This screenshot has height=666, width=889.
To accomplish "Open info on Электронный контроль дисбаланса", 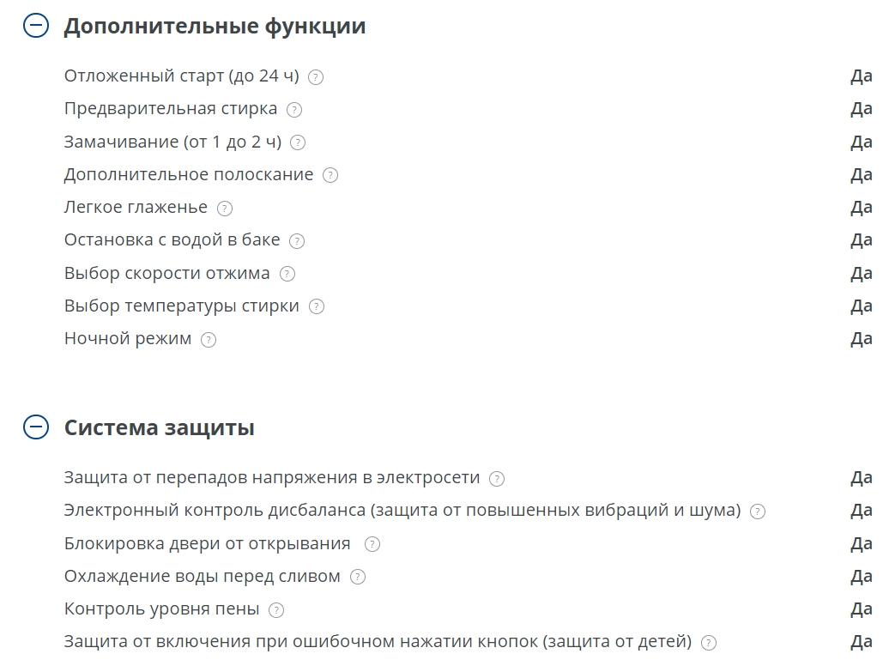I will (x=758, y=512).
